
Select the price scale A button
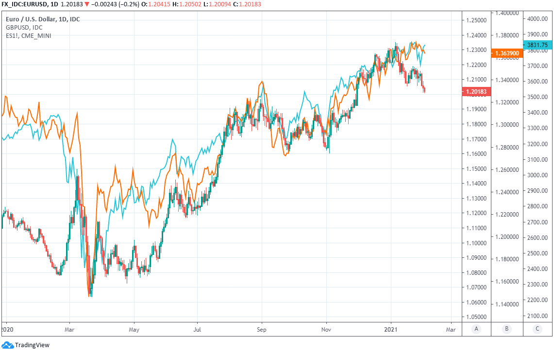point(476,329)
